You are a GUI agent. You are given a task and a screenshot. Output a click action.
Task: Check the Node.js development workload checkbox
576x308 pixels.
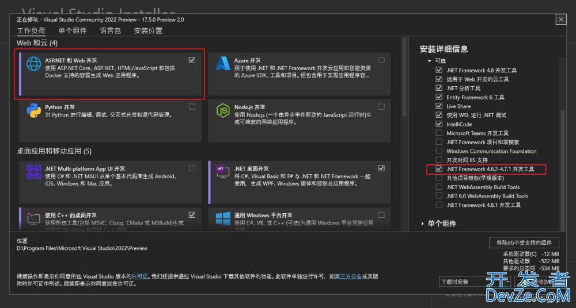click(x=381, y=107)
